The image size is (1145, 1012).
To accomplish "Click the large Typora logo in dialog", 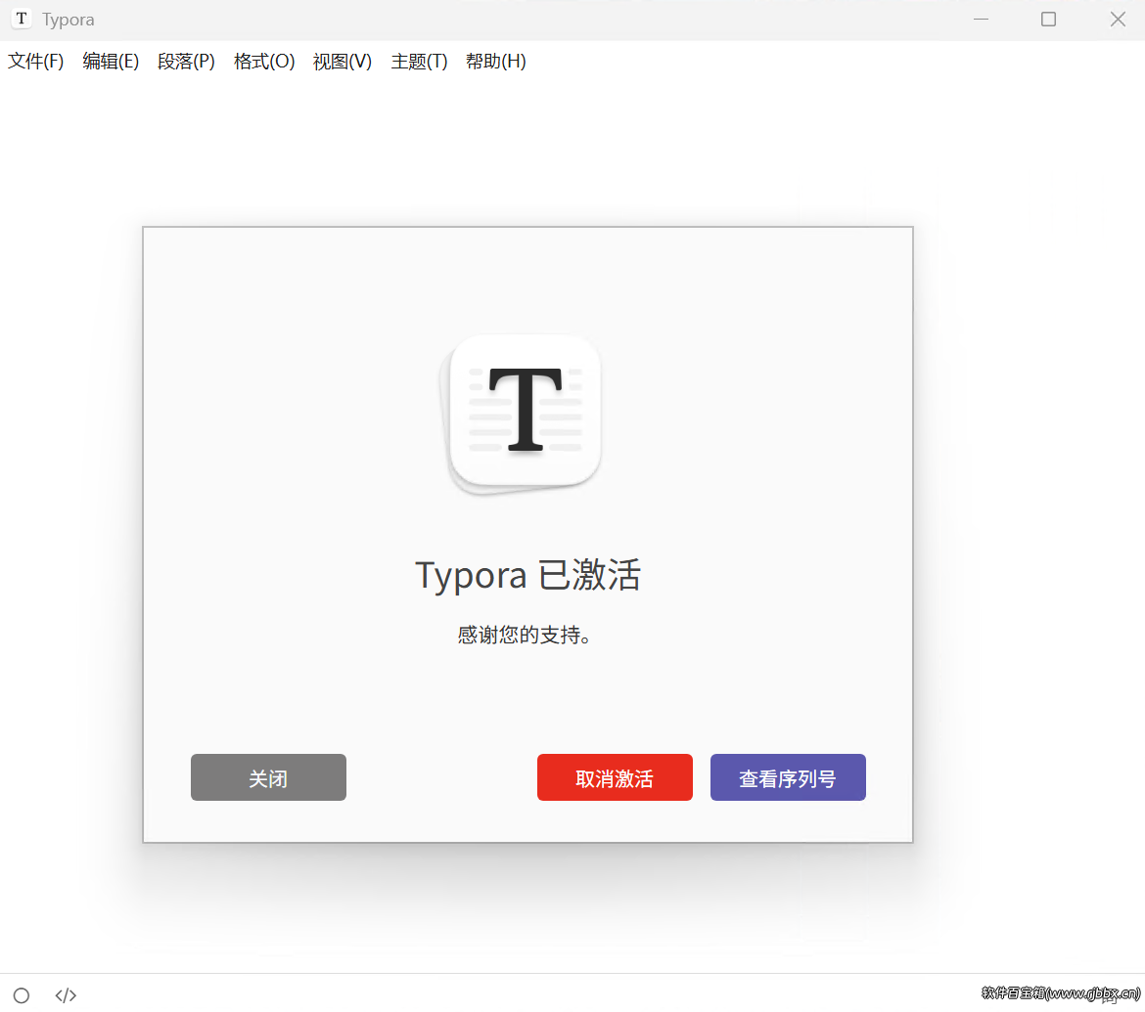I will [x=522, y=414].
